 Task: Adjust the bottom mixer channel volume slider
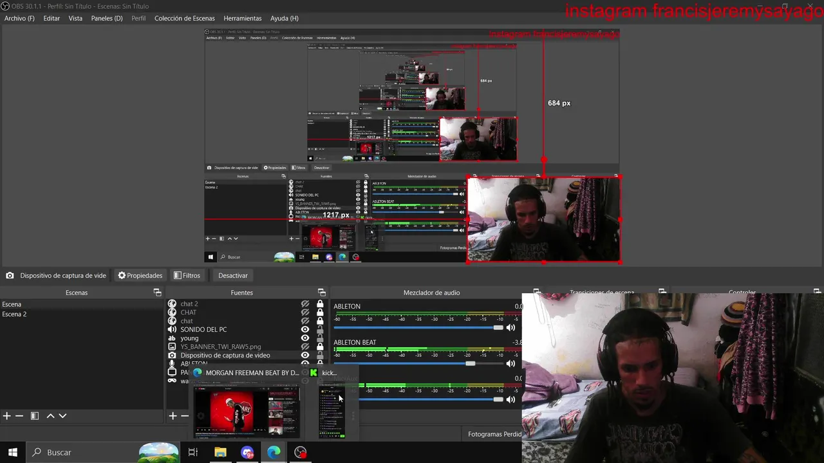430,399
